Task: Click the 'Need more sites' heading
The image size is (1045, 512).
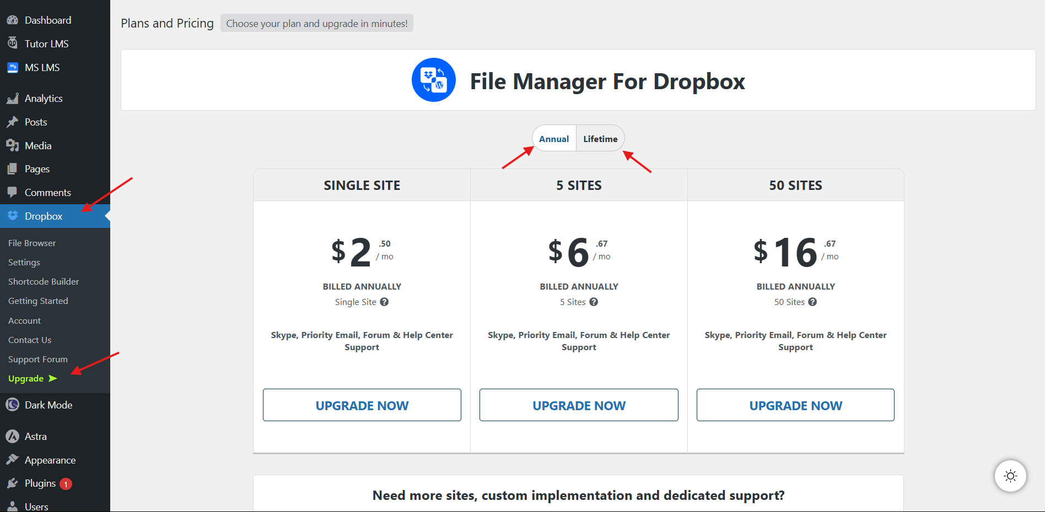Action: pyautogui.click(x=579, y=495)
